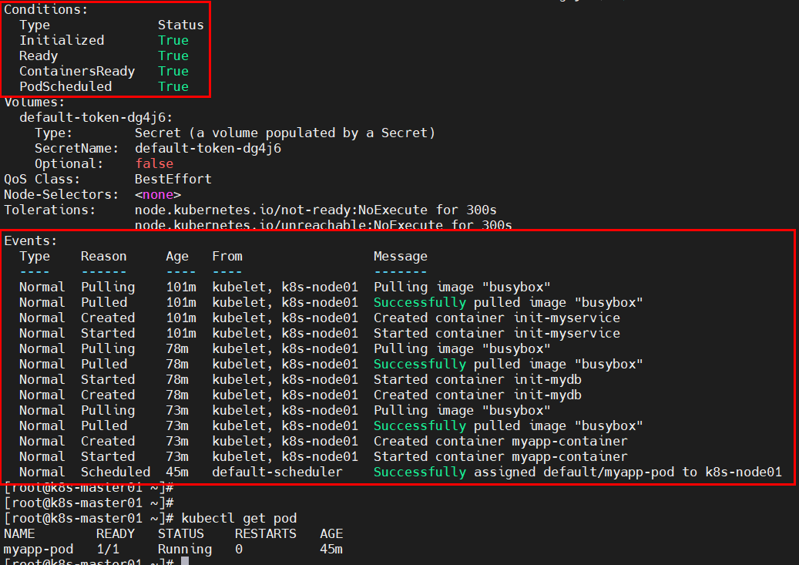Click 'True' status beside ContainersReady
The height and width of the screenshot is (565, 799).
[x=173, y=72]
